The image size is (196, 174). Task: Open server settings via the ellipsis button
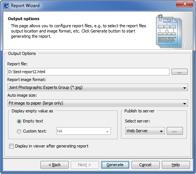[175, 131]
